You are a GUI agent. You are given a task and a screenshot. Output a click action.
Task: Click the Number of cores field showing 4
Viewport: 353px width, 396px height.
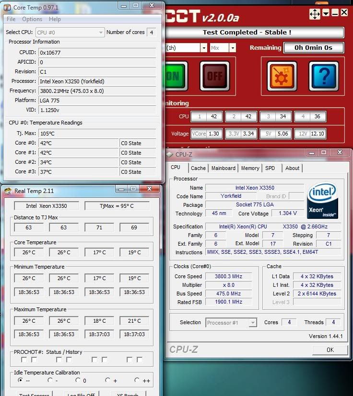(x=152, y=33)
